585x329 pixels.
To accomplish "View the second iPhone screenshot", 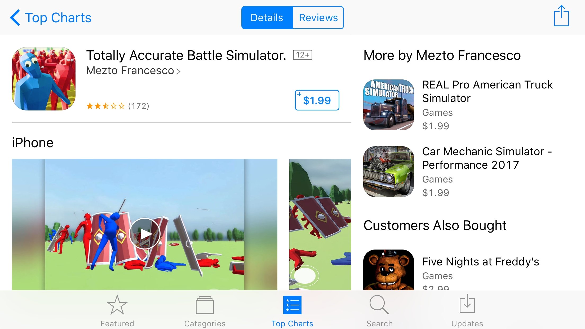I will click(x=320, y=224).
